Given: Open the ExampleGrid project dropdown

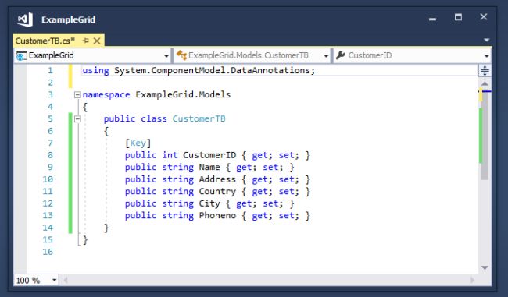Looking at the screenshot, I should coord(166,56).
